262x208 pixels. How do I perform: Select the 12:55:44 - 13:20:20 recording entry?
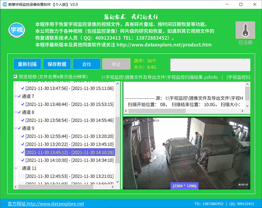click(69, 136)
